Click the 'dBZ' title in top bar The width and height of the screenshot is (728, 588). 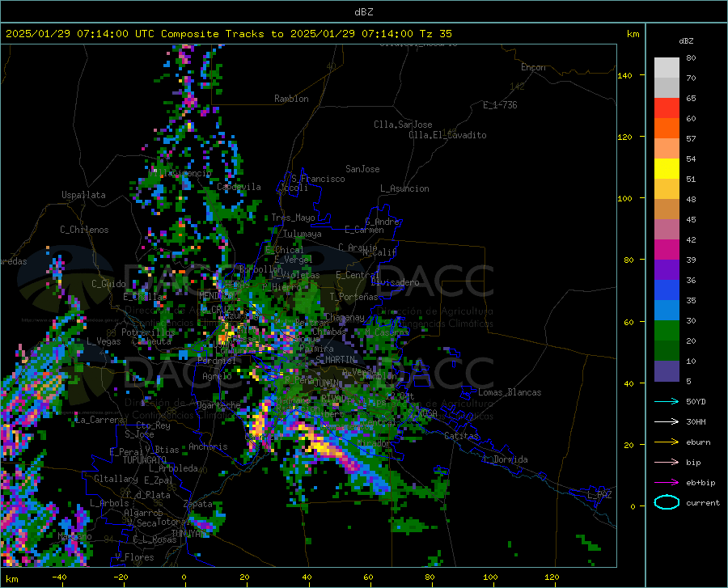(x=363, y=12)
